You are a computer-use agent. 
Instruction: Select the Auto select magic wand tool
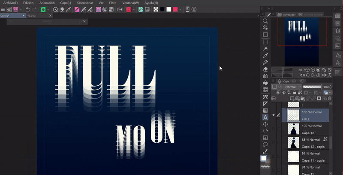[265, 48]
